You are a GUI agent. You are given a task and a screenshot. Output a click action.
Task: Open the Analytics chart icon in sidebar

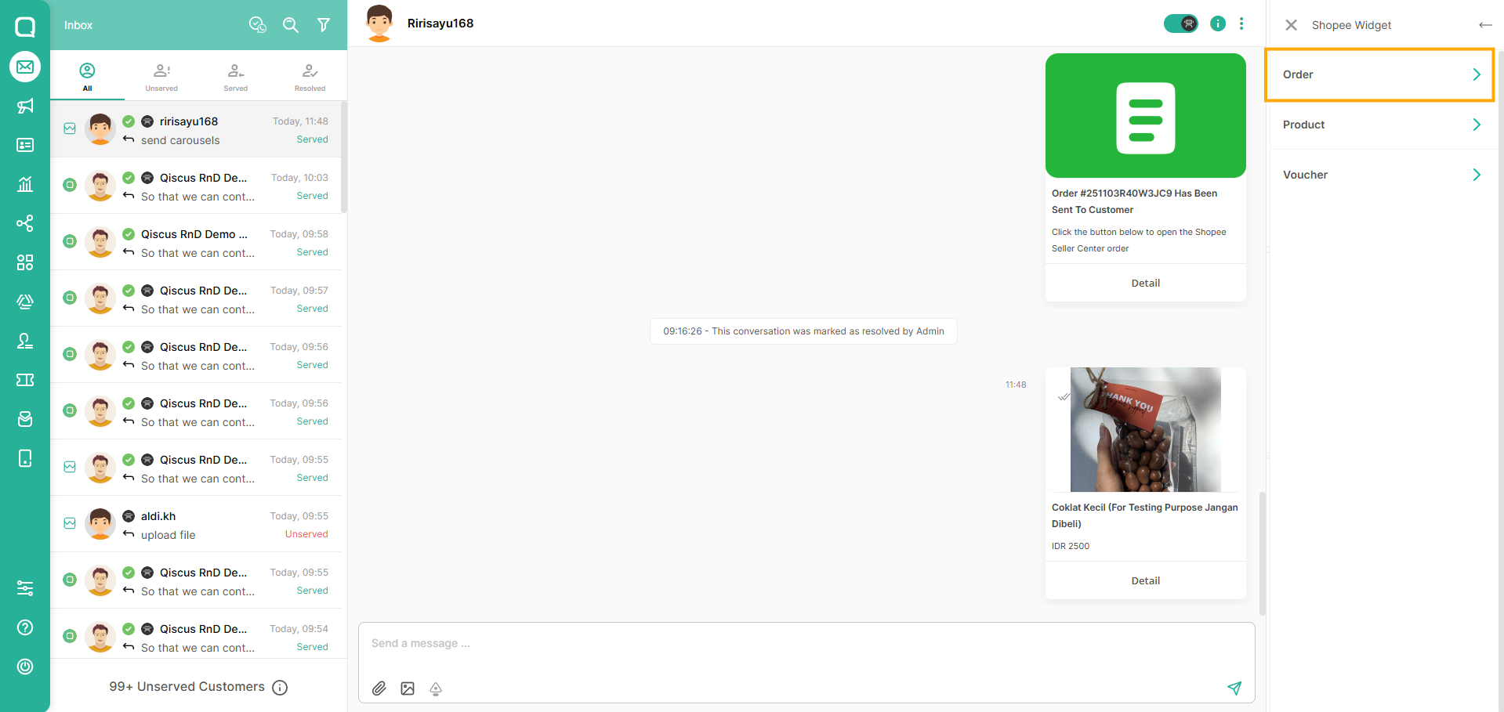25,184
